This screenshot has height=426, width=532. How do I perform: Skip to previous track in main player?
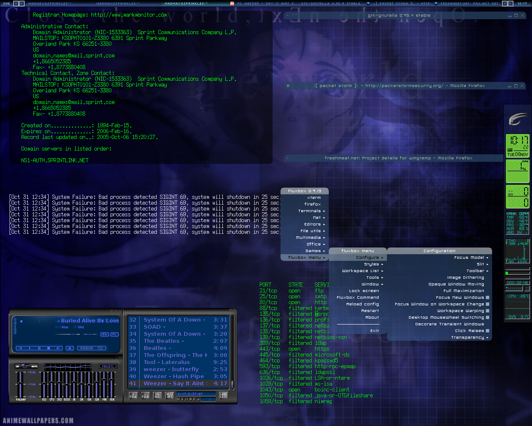pos(20,348)
